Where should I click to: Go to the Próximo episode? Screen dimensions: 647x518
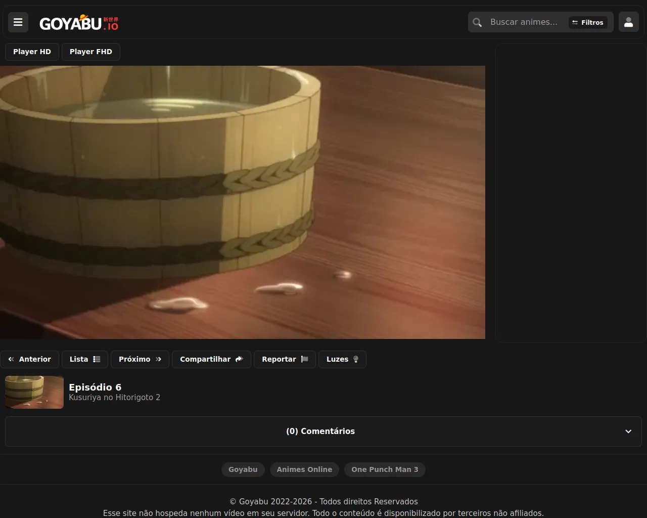[x=140, y=359]
